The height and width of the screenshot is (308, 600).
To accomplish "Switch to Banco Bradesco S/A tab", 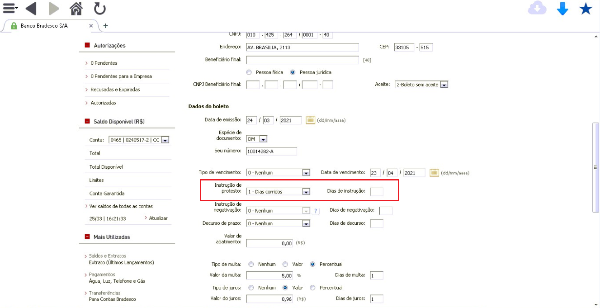I will click(51, 26).
